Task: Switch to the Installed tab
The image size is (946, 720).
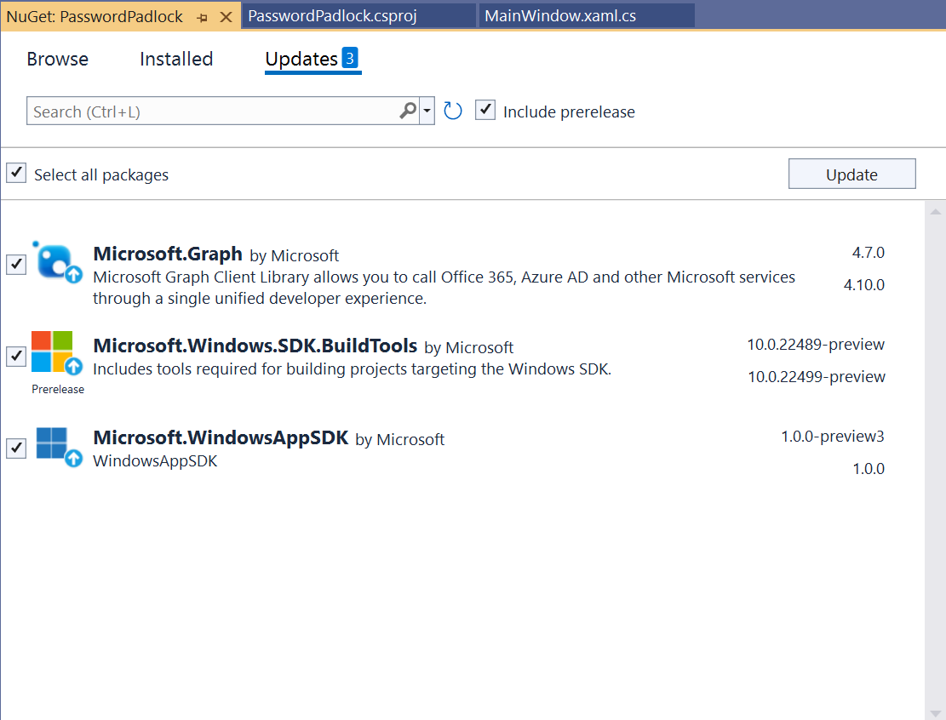Action: pyautogui.click(x=176, y=59)
